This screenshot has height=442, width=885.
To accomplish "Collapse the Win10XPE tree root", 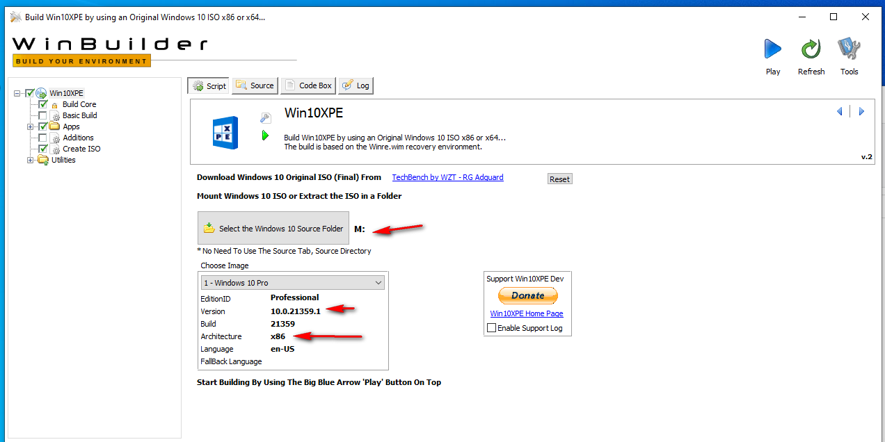I will tap(18, 93).
